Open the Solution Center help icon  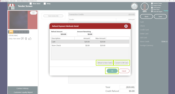[x=152, y=3]
